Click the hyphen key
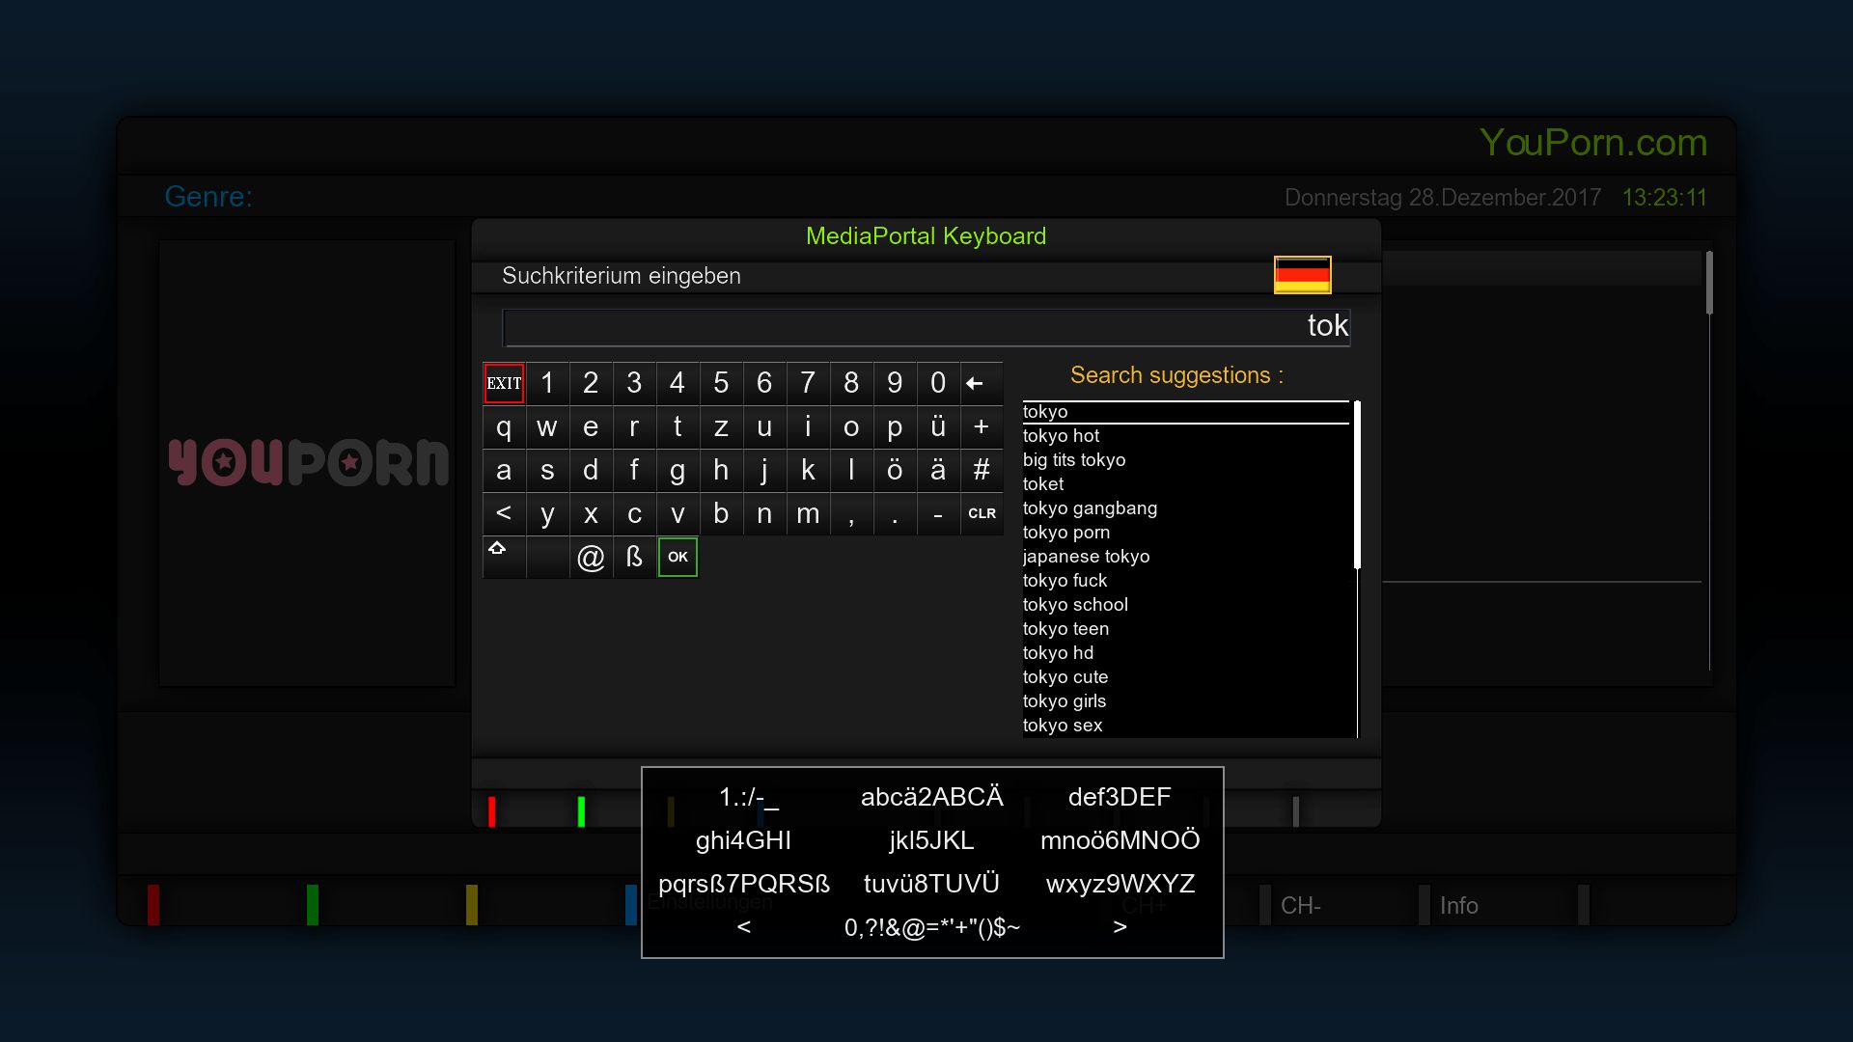Image resolution: width=1853 pixels, height=1042 pixels. (x=938, y=513)
